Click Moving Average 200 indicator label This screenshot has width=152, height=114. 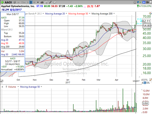102,14
